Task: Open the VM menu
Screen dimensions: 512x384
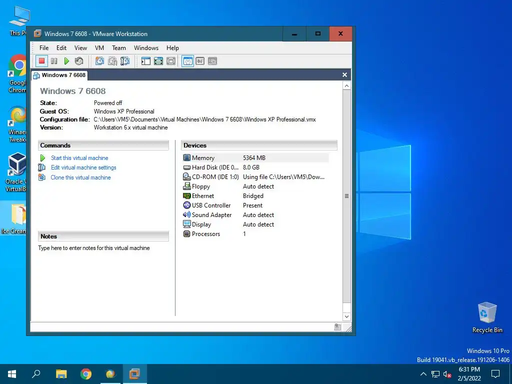Action: [x=99, y=48]
